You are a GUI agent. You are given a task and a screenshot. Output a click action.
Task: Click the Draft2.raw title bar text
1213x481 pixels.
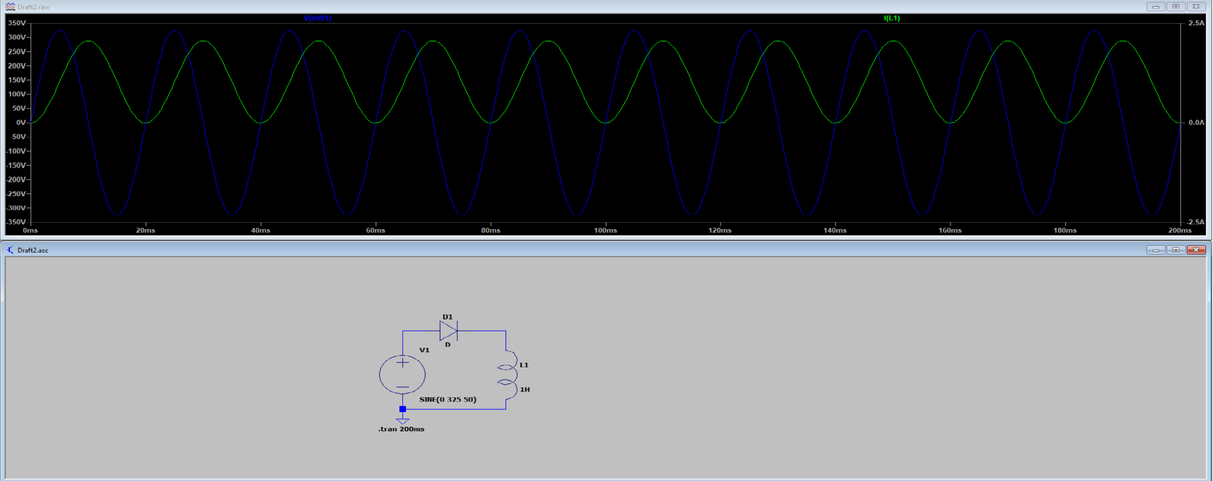click(33, 7)
